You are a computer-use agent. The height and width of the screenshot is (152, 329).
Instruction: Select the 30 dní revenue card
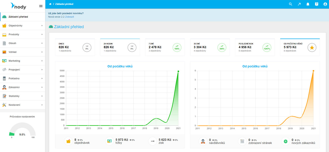pyautogui.click(x=210, y=47)
